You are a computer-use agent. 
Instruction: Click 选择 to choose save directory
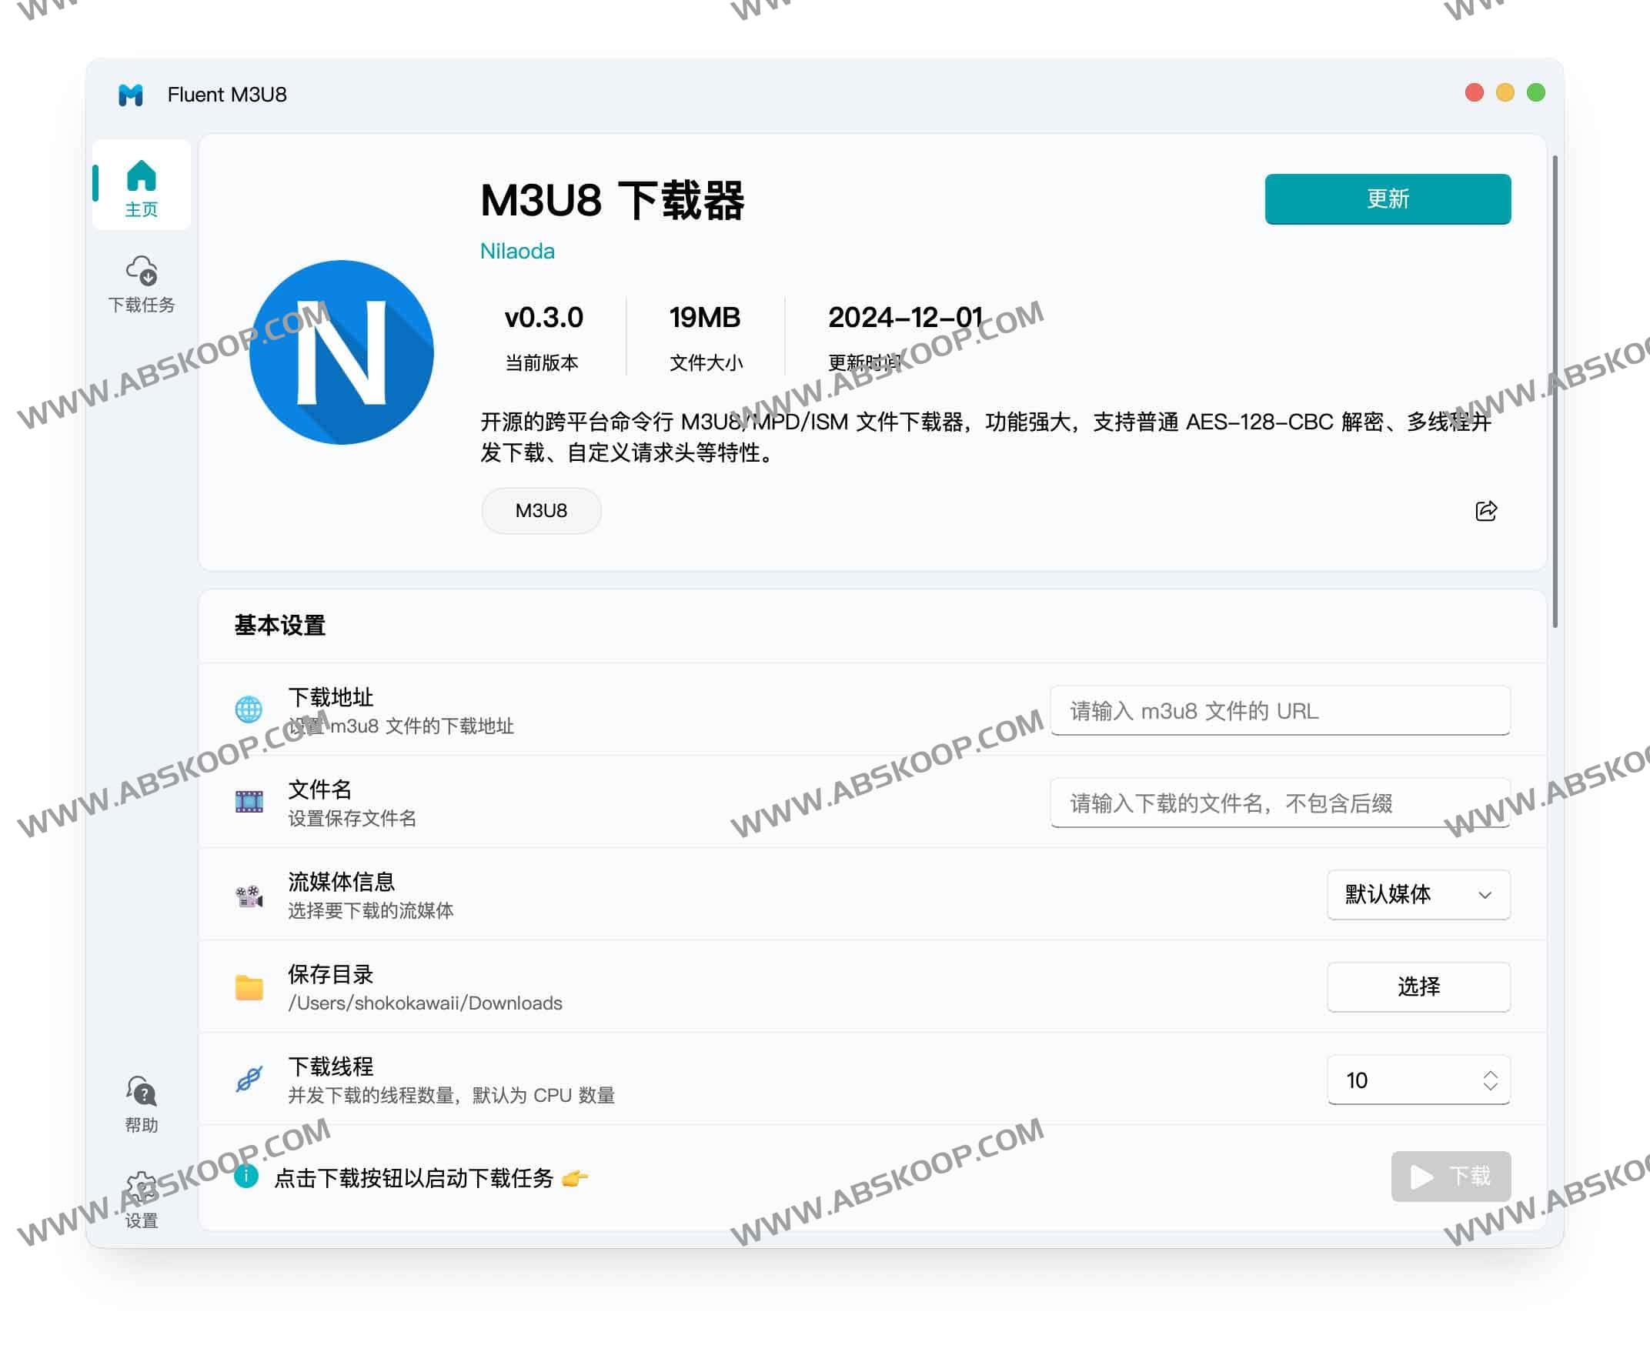tap(1418, 987)
